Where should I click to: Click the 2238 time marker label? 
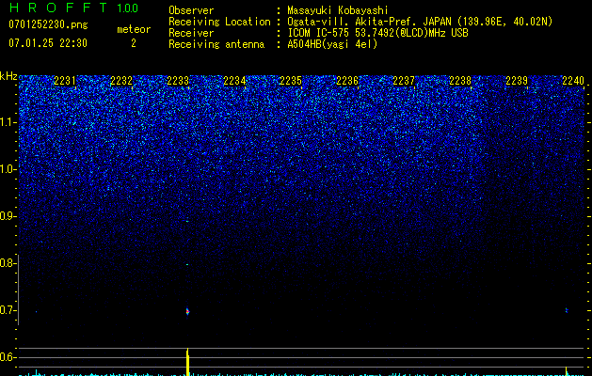[x=460, y=81]
